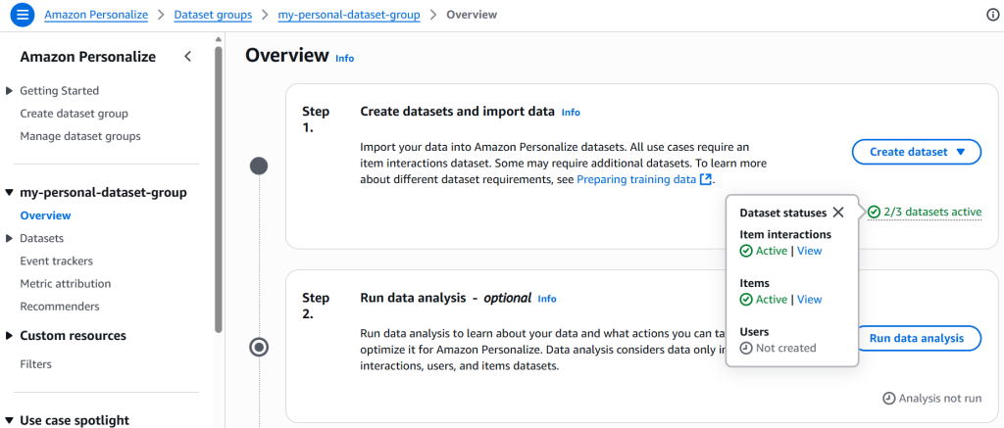Image resolution: width=1004 pixels, height=428 pixels.
Task: Open Info link for Run data analysis
Action: [547, 299]
